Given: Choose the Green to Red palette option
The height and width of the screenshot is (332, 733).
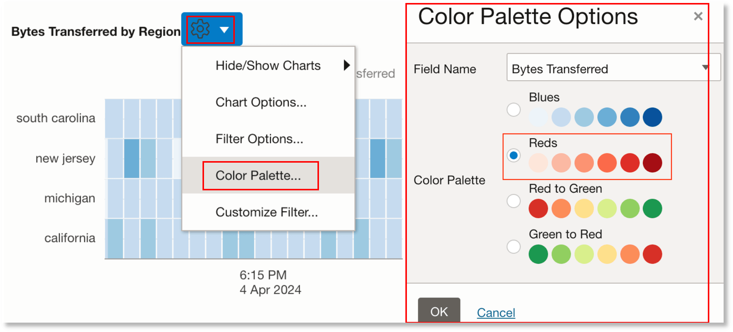Looking at the screenshot, I should (513, 247).
